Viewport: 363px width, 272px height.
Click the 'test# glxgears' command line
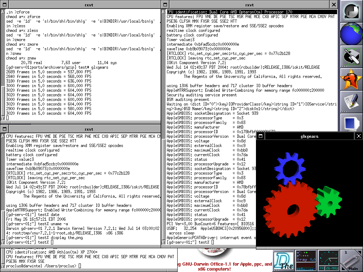(x=57, y=67)
